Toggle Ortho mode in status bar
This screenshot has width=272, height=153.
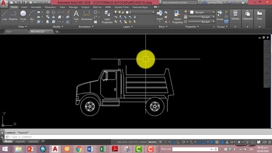[x=178, y=142]
